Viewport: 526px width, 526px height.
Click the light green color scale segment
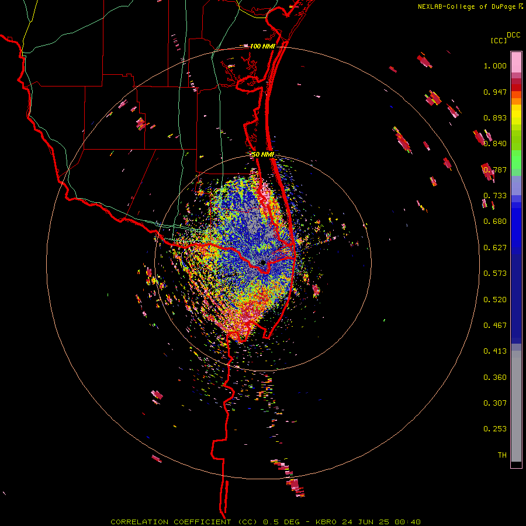[x=516, y=160]
